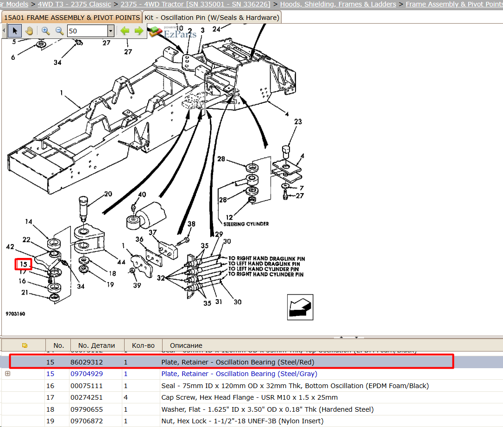Select Washer, Flat 1.625" ID description
Screen dimensions: 503x427
(x=268, y=409)
